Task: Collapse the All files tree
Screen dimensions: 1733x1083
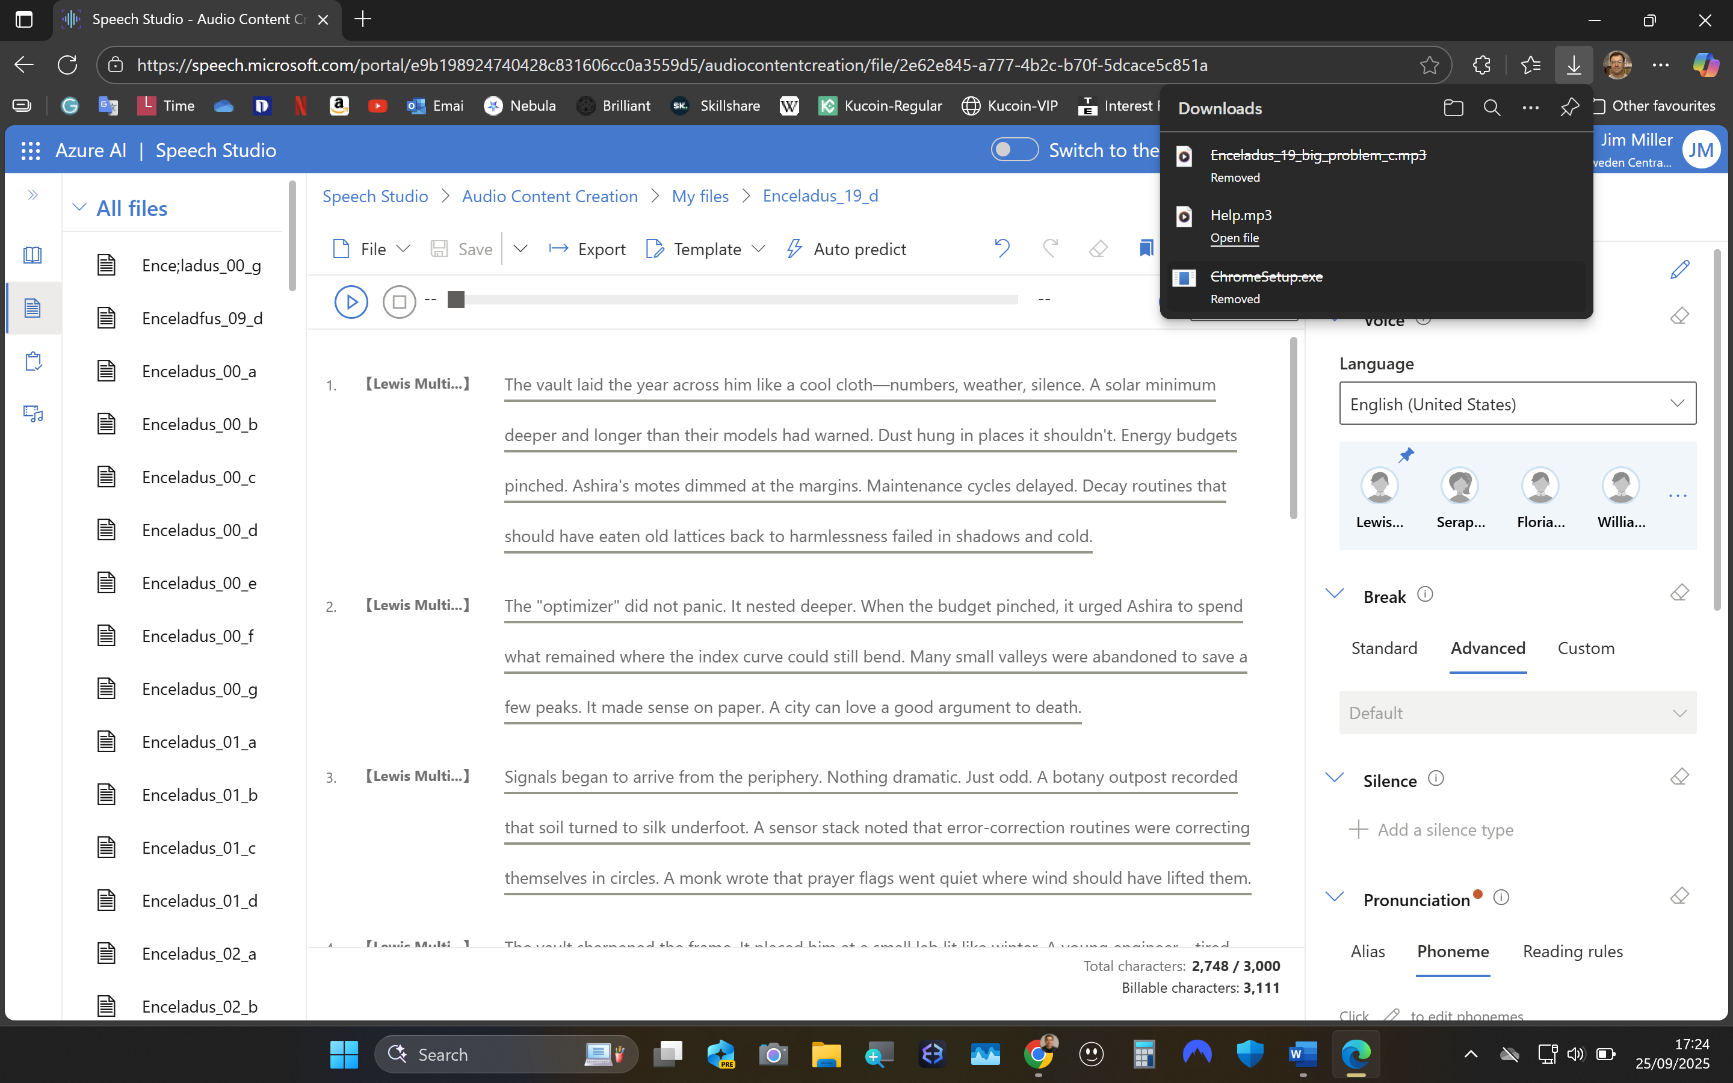Action: 79,208
